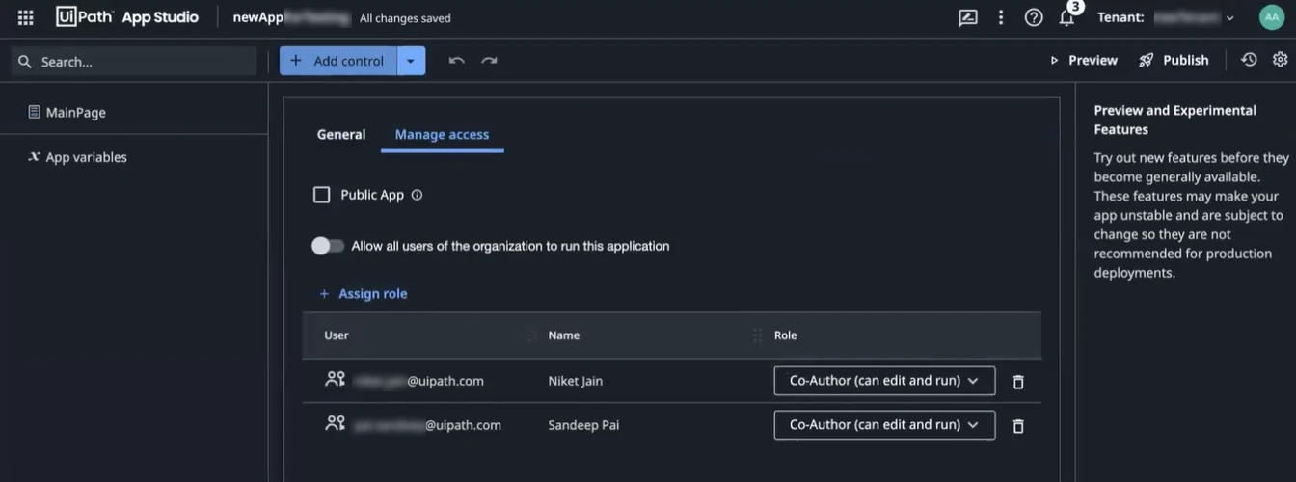1296x482 pixels.
Task: Delete Sandeep Pai's role assignment
Action: coord(1018,426)
